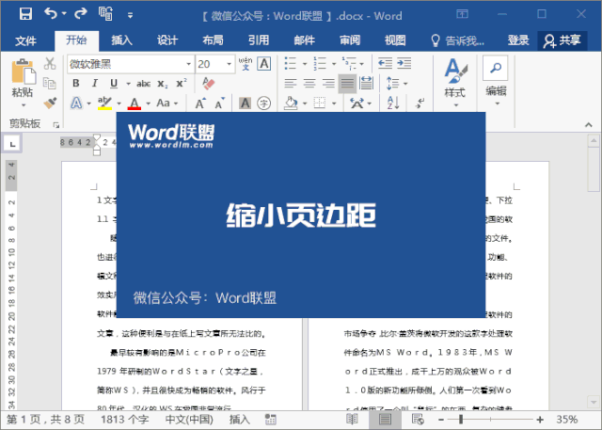Image resolution: width=602 pixels, height=430 pixels.
Task: Switch to the 审阅 ribbon tab
Action: point(350,40)
